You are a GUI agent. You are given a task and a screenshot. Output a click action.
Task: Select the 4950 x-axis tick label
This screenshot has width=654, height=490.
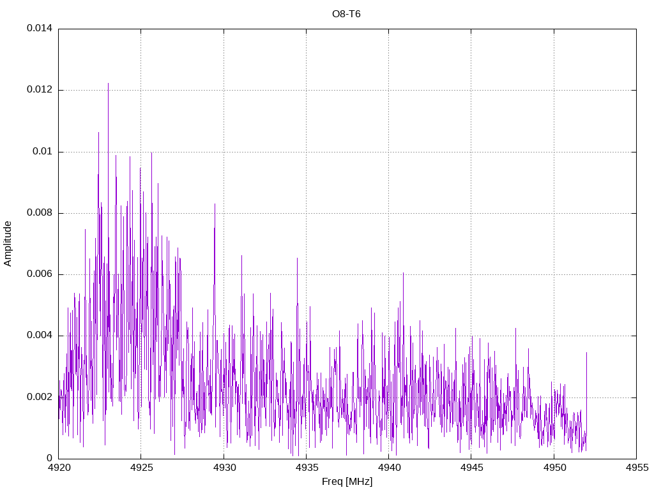554,468
